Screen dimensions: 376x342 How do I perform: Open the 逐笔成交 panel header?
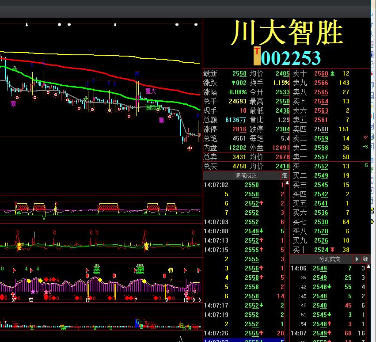(246, 175)
